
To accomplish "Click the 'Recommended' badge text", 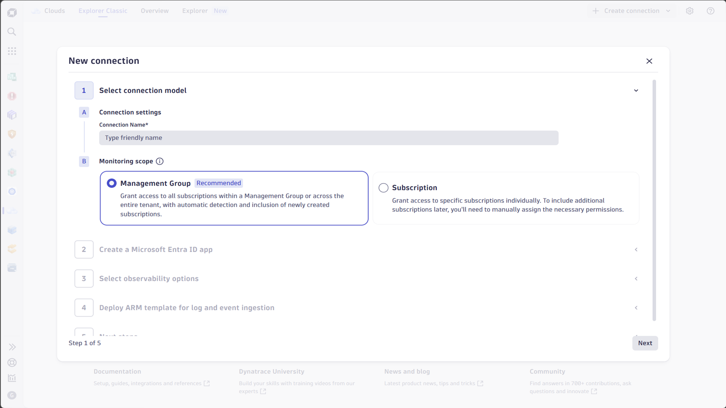I will coord(219,183).
